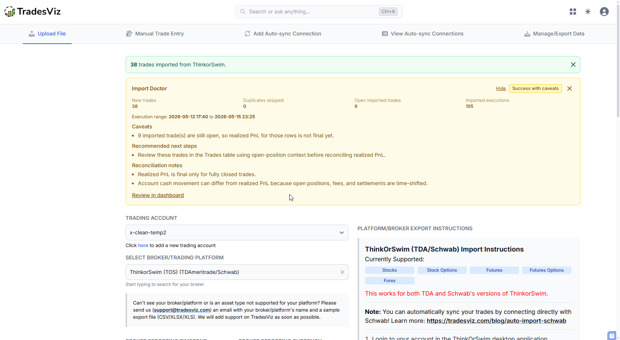The height and width of the screenshot is (340, 620).
Task: Hide the Import Doctor details
Action: [501, 88]
